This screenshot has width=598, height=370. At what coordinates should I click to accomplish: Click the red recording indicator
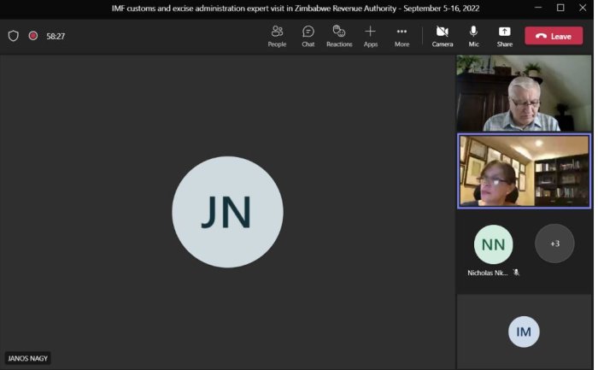[x=33, y=36]
